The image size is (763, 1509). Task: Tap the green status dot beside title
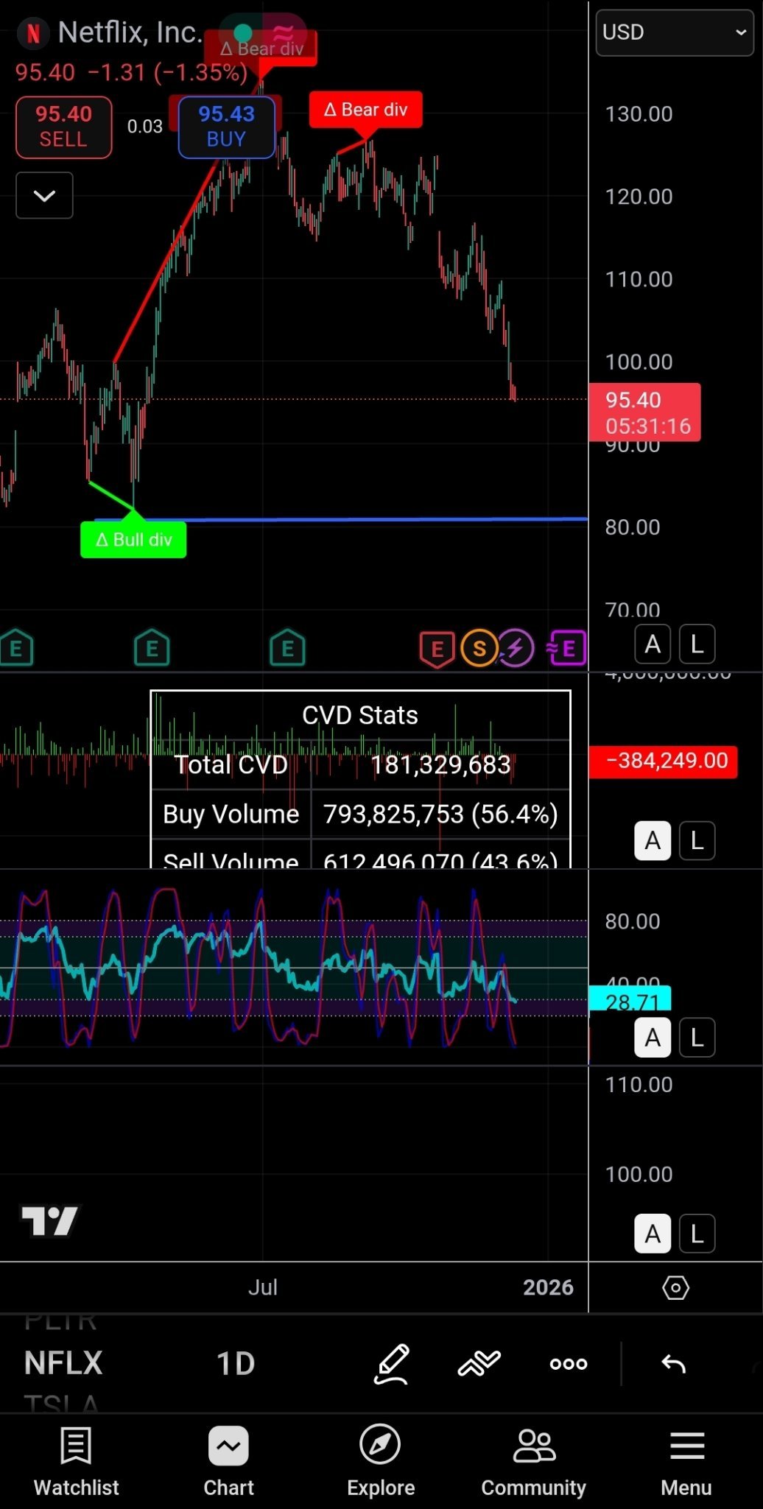(x=243, y=33)
